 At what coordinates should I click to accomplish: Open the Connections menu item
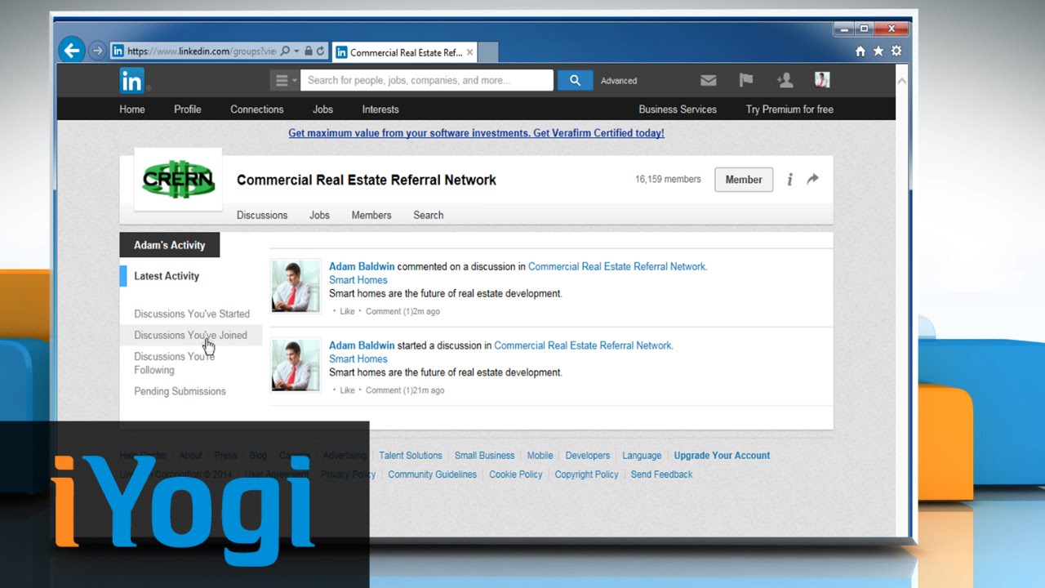(x=257, y=109)
